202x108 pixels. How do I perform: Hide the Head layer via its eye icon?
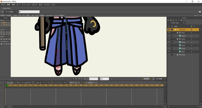(x=169, y=36)
